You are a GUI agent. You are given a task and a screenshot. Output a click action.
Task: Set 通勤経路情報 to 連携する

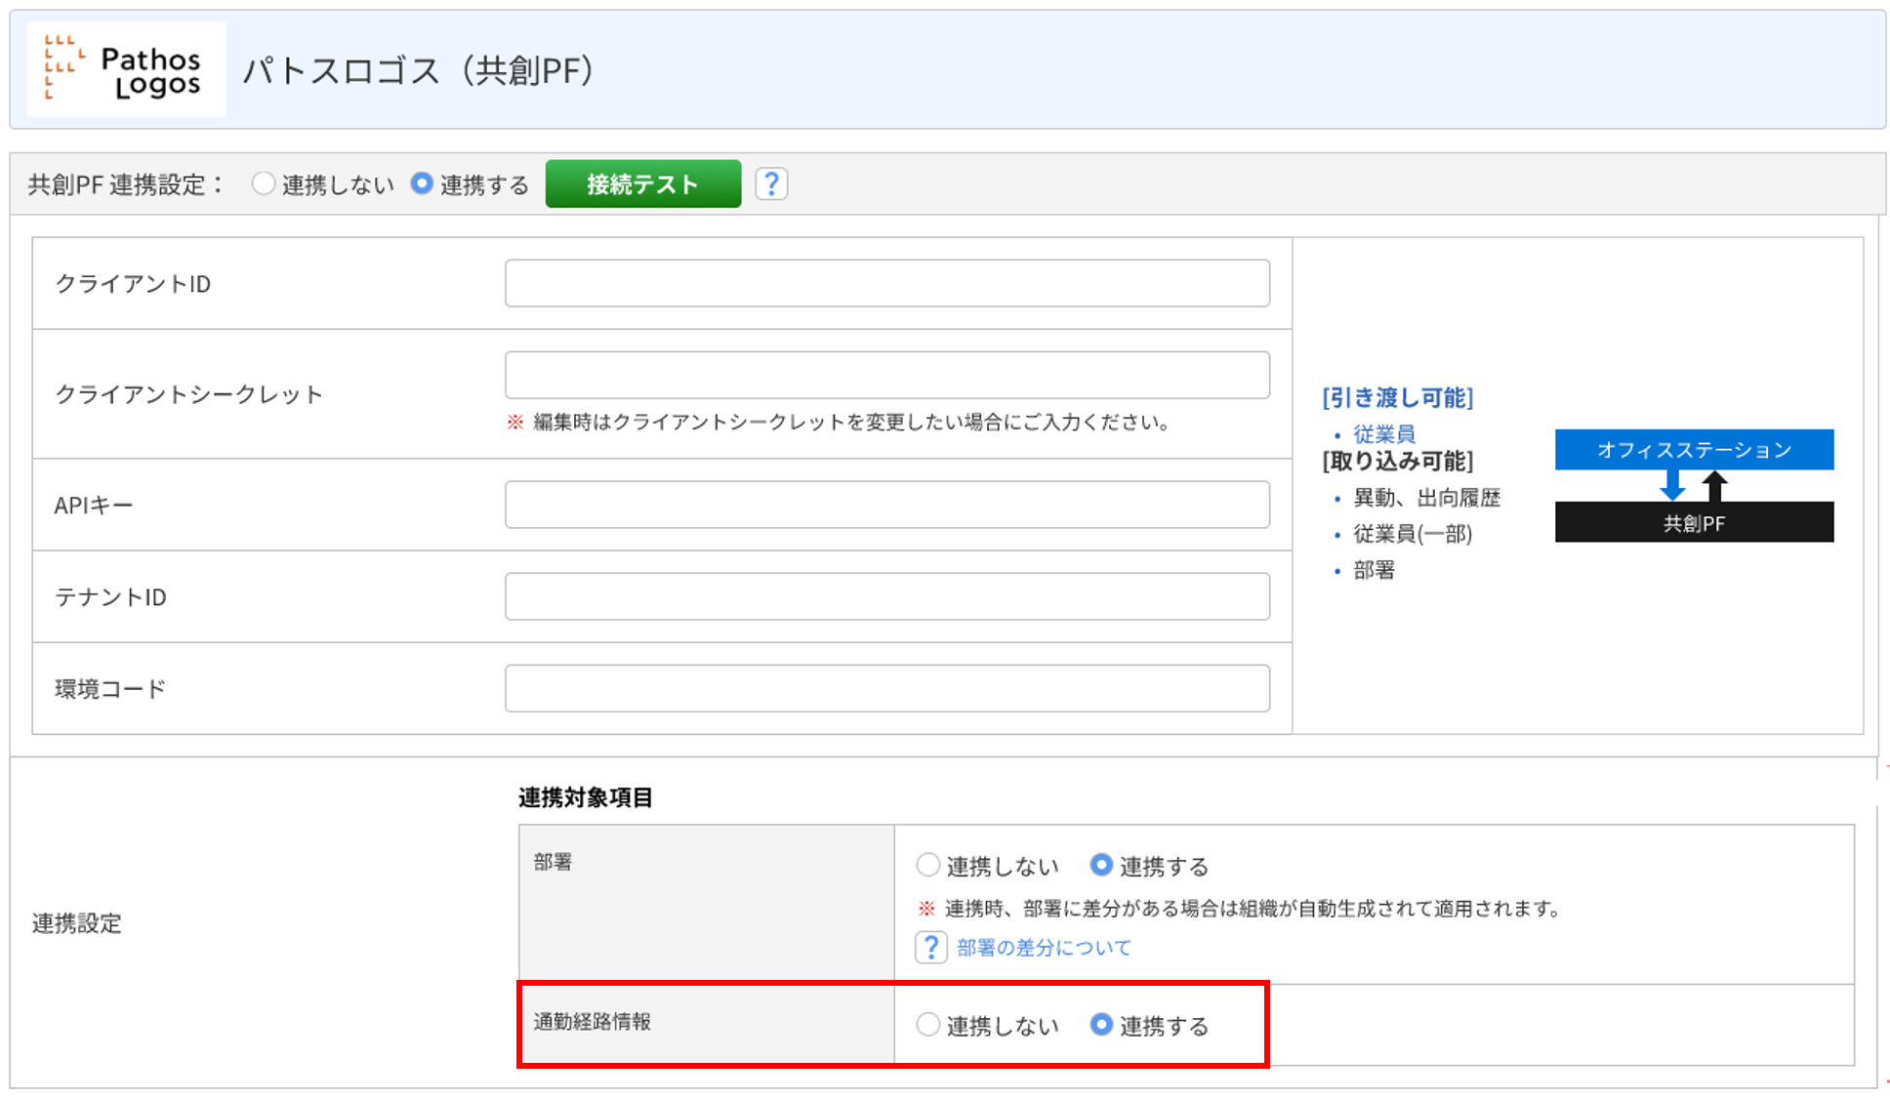click(1101, 1025)
